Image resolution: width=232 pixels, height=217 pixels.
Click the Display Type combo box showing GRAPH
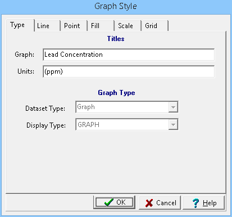(127, 124)
